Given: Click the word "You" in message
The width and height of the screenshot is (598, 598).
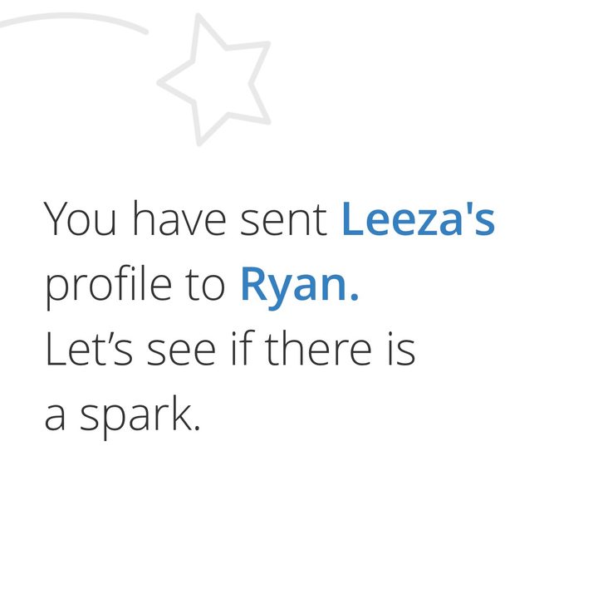Looking at the screenshot, I should (x=80, y=219).
